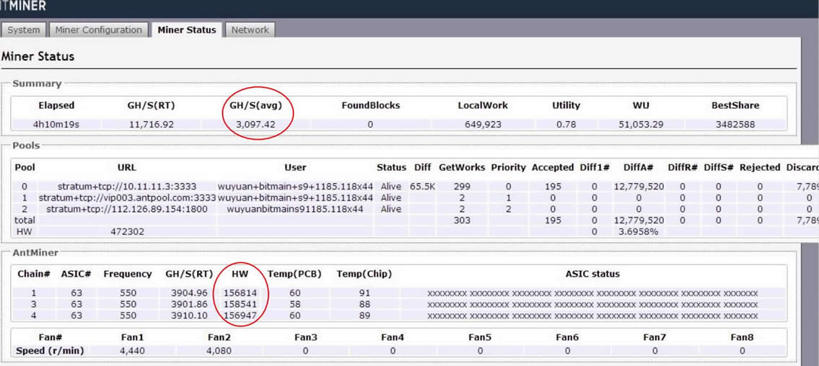
Task: Go to the Network tab
Action: (x=250, y=30)
